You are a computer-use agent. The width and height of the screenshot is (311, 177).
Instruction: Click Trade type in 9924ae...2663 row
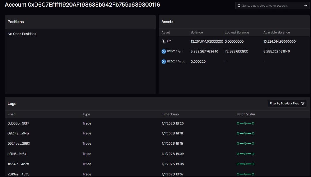point(87,144)
